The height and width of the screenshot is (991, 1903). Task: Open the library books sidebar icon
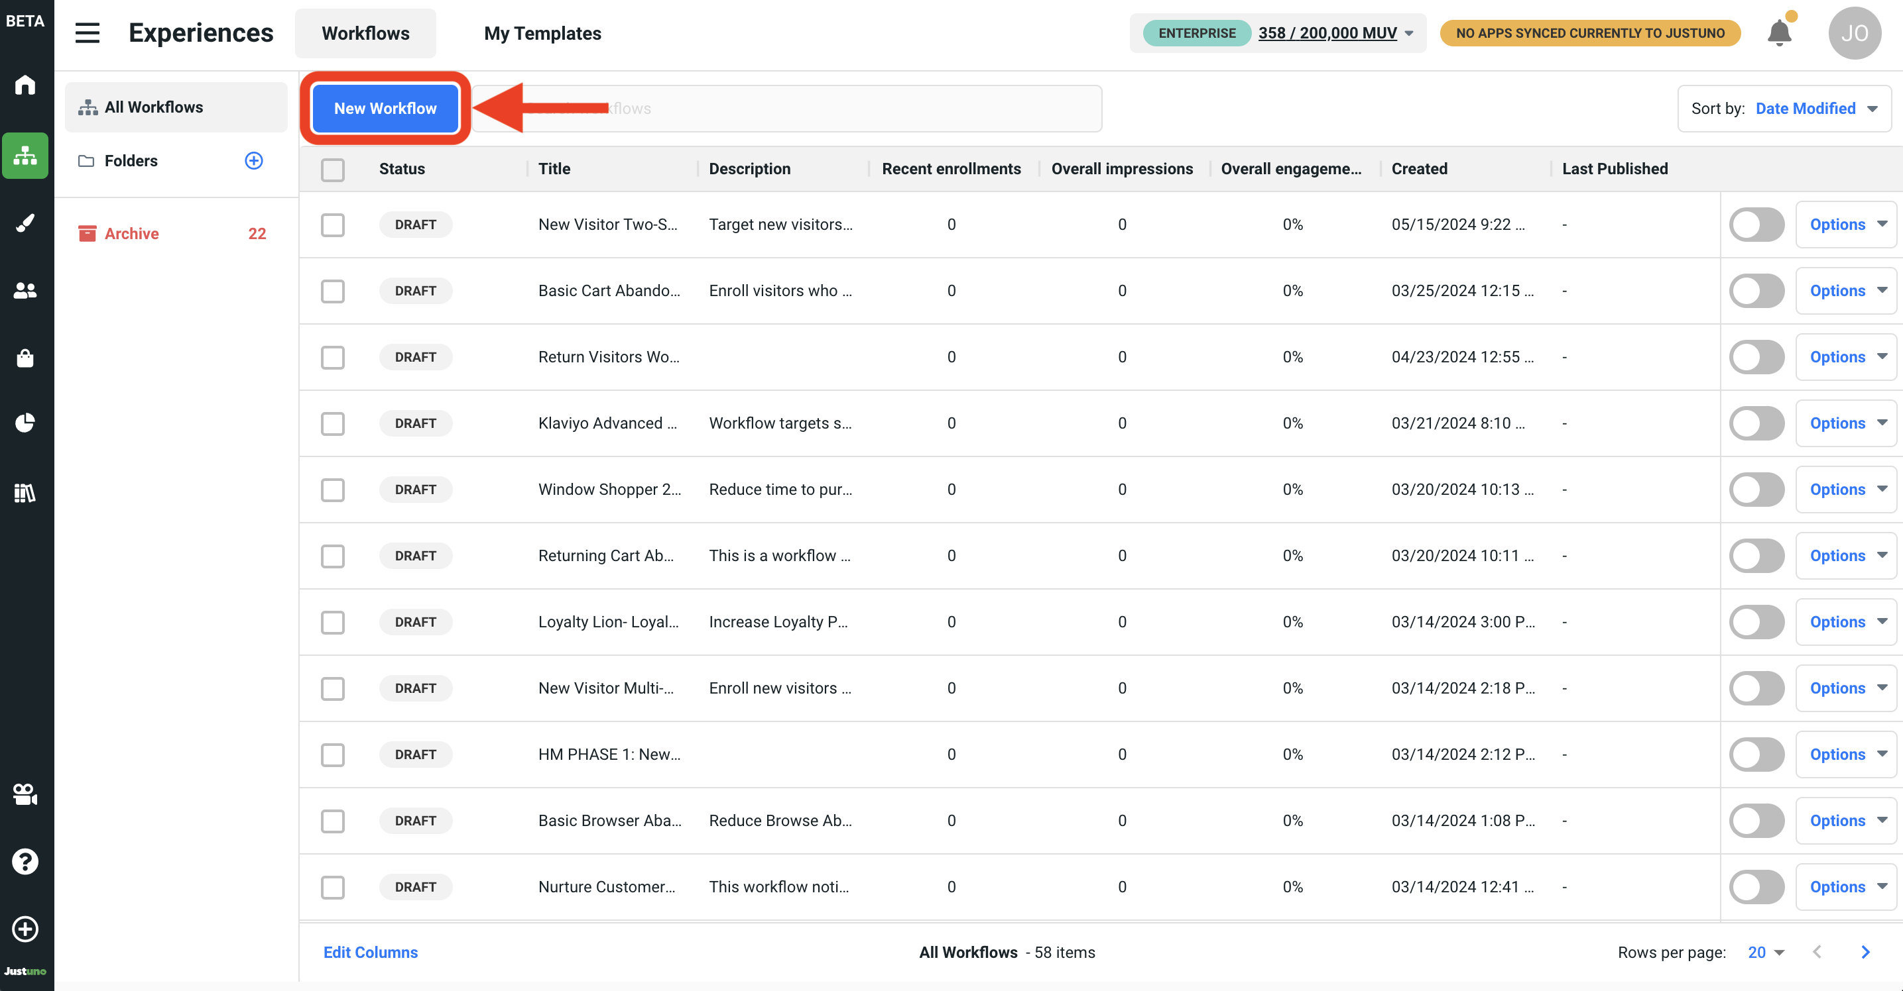[25, 492]
